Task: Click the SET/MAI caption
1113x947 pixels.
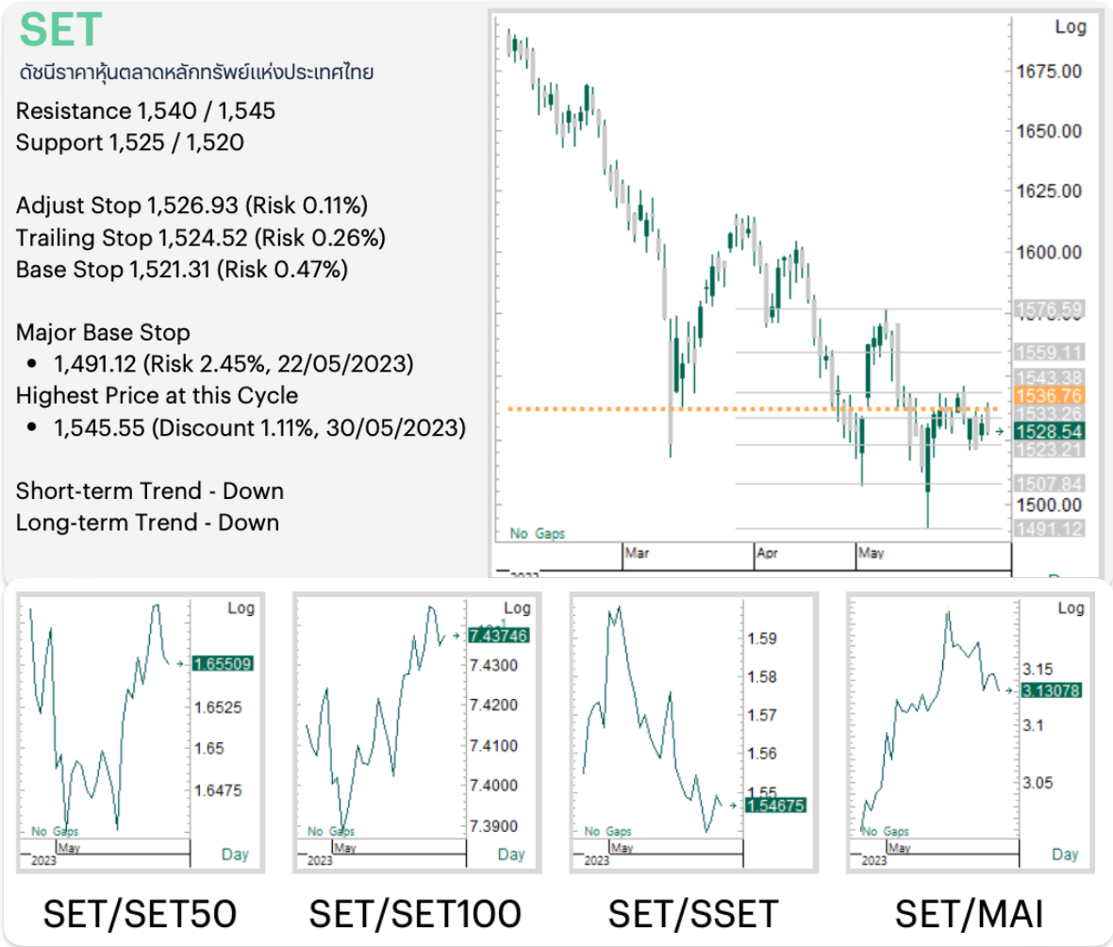Action: pyautogui.click(x=969, y=914)
